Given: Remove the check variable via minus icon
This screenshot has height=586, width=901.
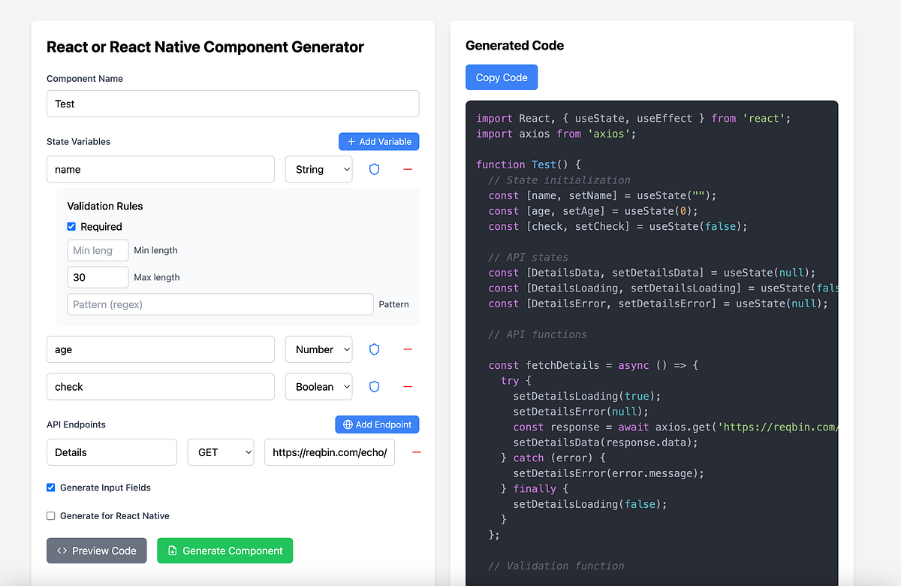Looking at the screenshot, I should pyautogui.click(x=408, y=386).
